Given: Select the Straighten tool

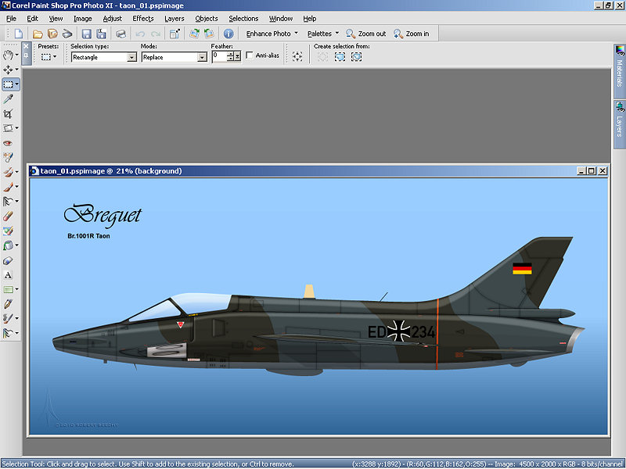Looking at the screenshot, I should coord(8,128).
